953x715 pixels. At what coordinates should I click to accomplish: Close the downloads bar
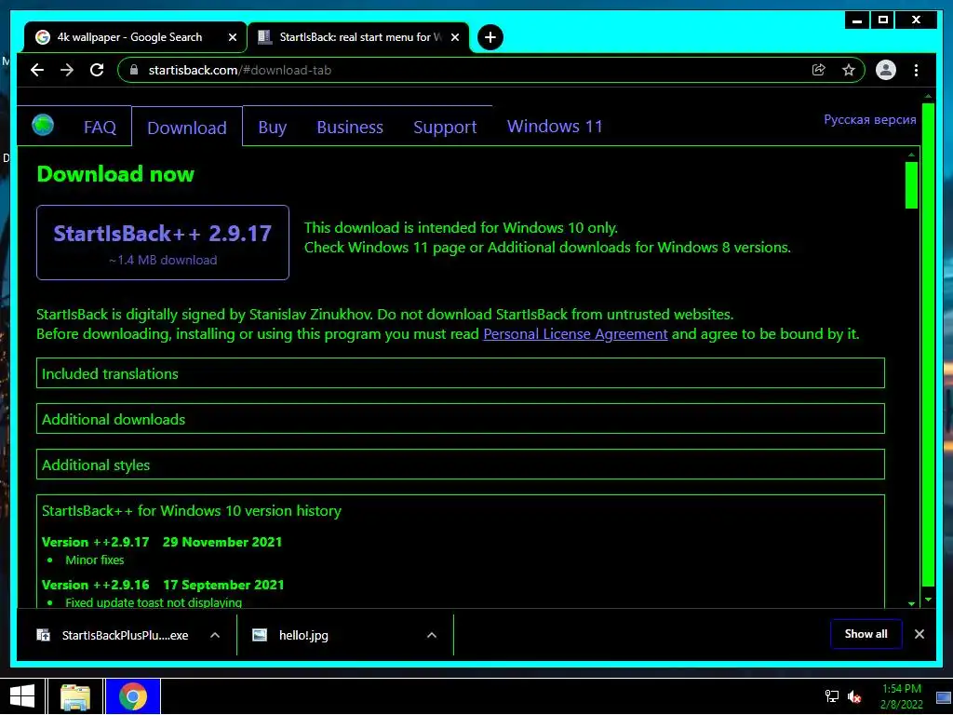click(919, 634)
